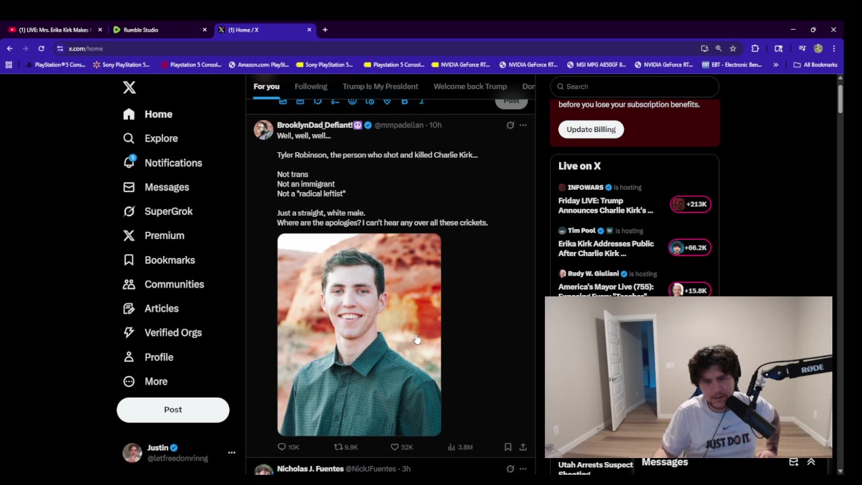Click the x.com/home address bar
The height and width of the screenshot is (485, 862).
click(x=377, y=48)
